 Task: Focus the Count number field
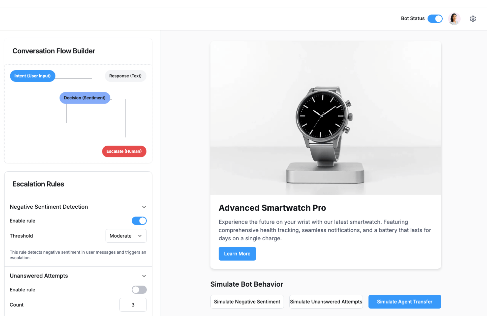[x=133, y=305]
